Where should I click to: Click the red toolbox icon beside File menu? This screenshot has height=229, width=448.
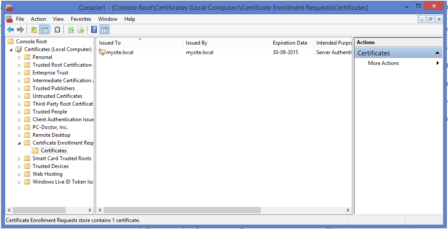10,19
